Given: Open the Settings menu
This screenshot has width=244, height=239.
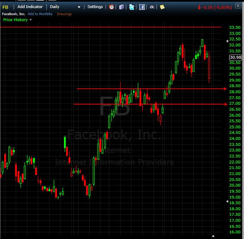Looking at the screenshot, I should coord(95,7).
